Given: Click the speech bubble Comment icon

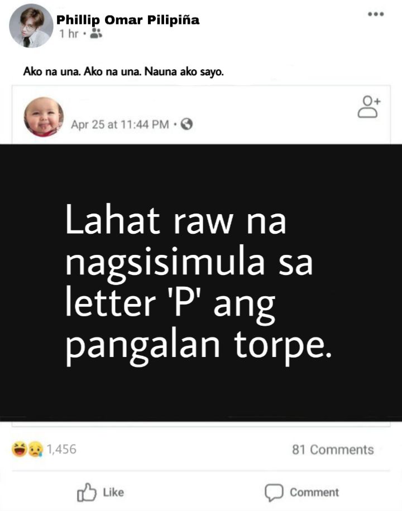Looking at the screenshot, I should click(x=274, y=493).
